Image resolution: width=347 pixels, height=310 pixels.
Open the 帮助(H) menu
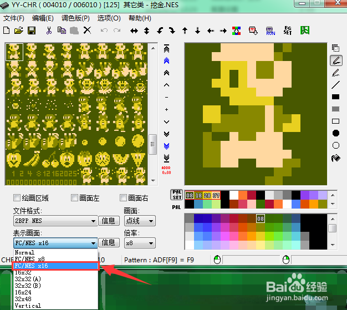point(140,18)
